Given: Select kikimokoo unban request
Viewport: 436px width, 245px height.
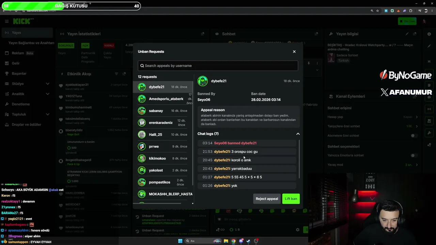Looking at the screenshot, I should click(163, 158).
